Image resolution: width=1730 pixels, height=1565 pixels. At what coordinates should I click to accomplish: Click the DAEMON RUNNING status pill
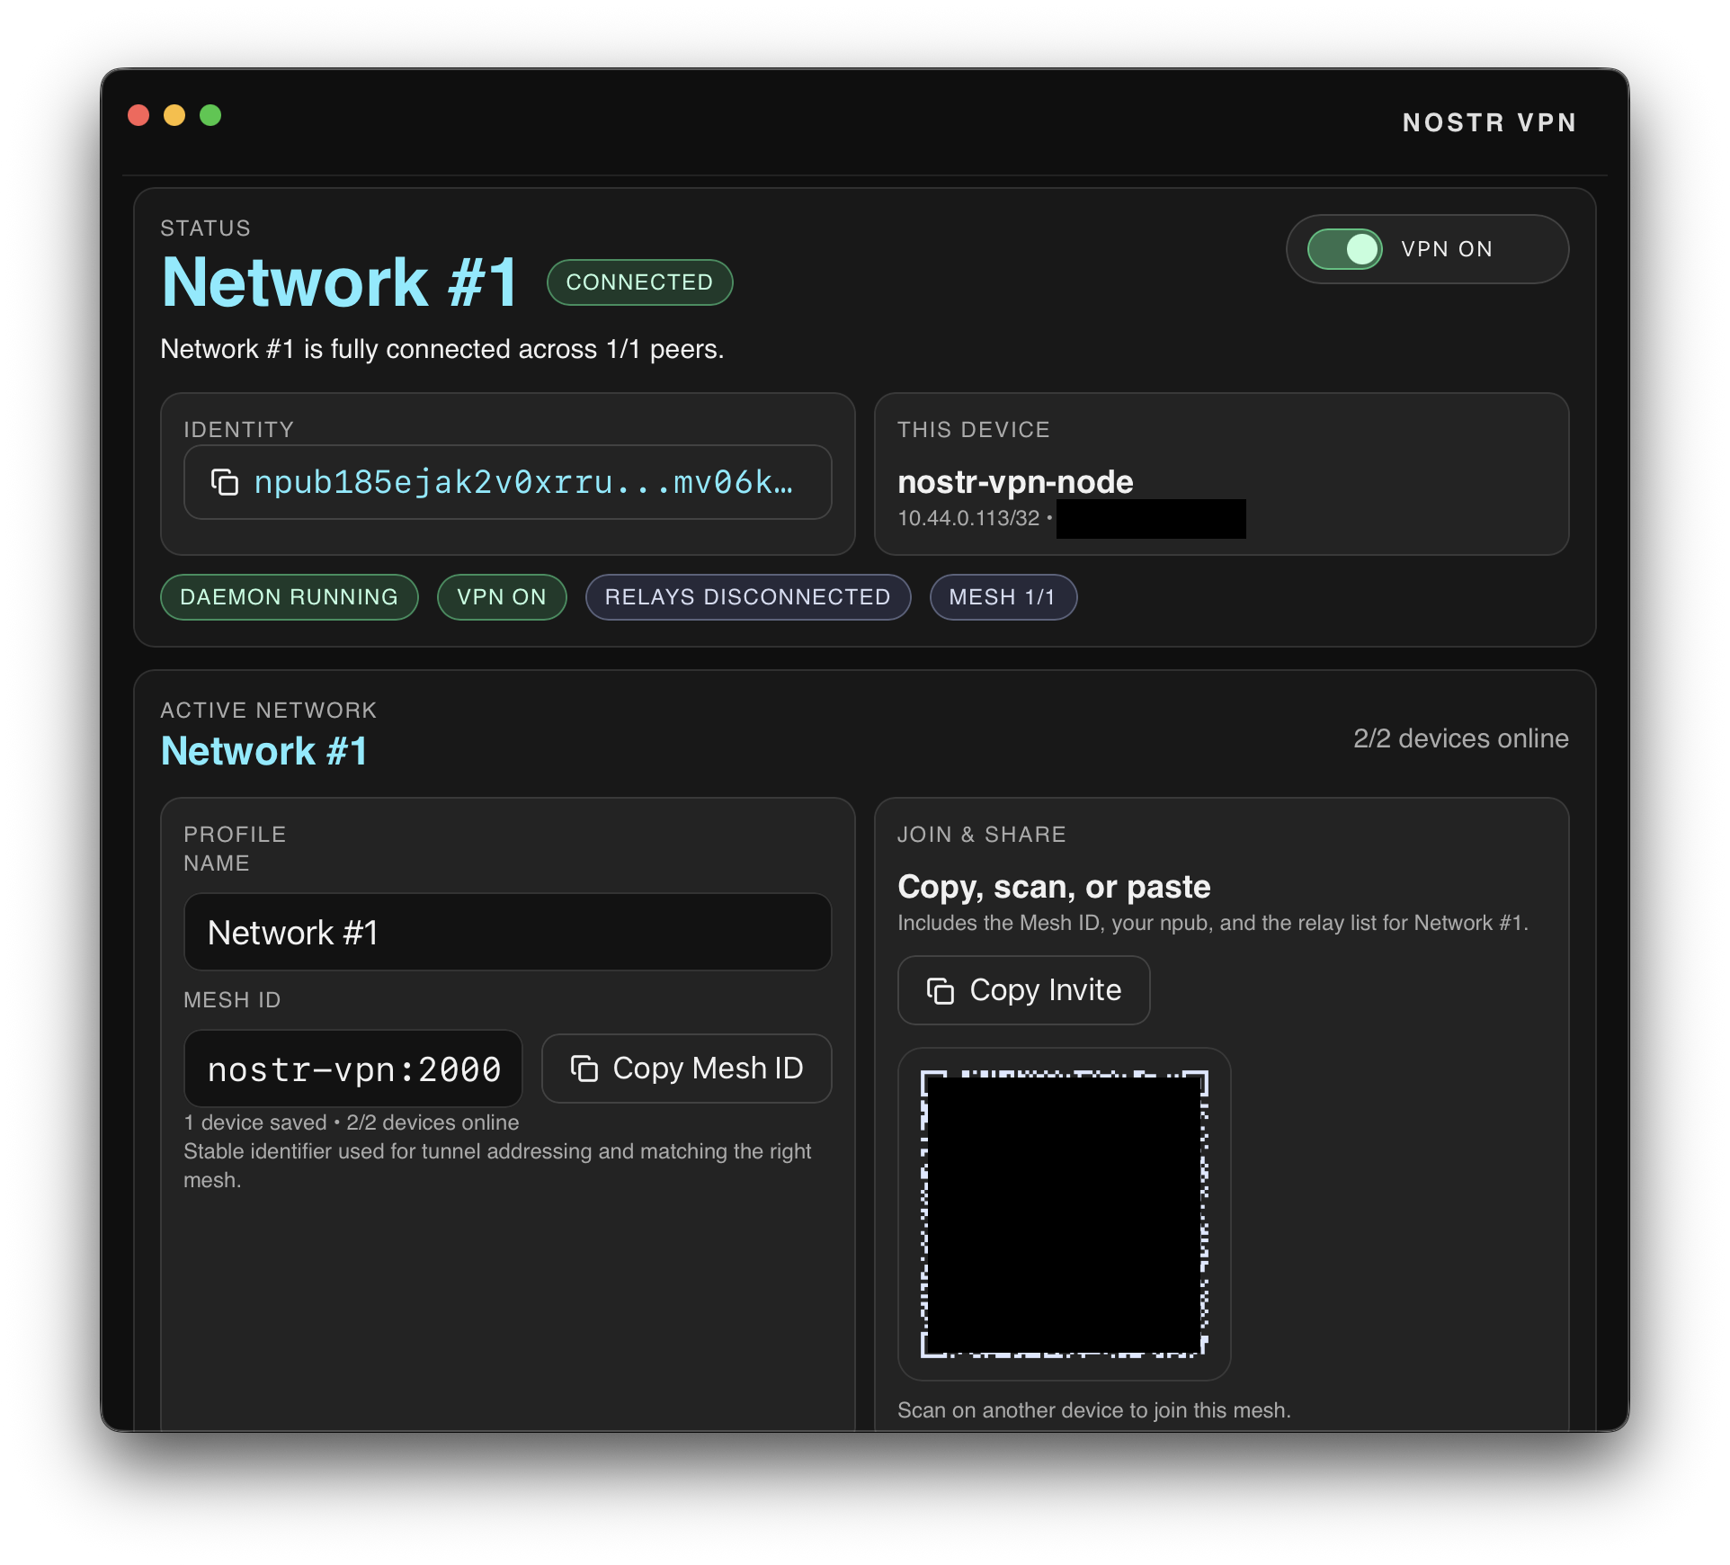point(289,597)
